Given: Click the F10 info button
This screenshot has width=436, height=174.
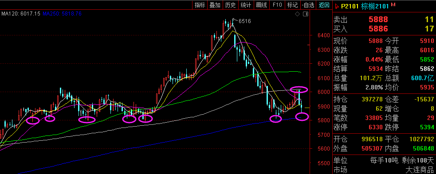Looking at the screenshot, I should (x=277, y=5).
